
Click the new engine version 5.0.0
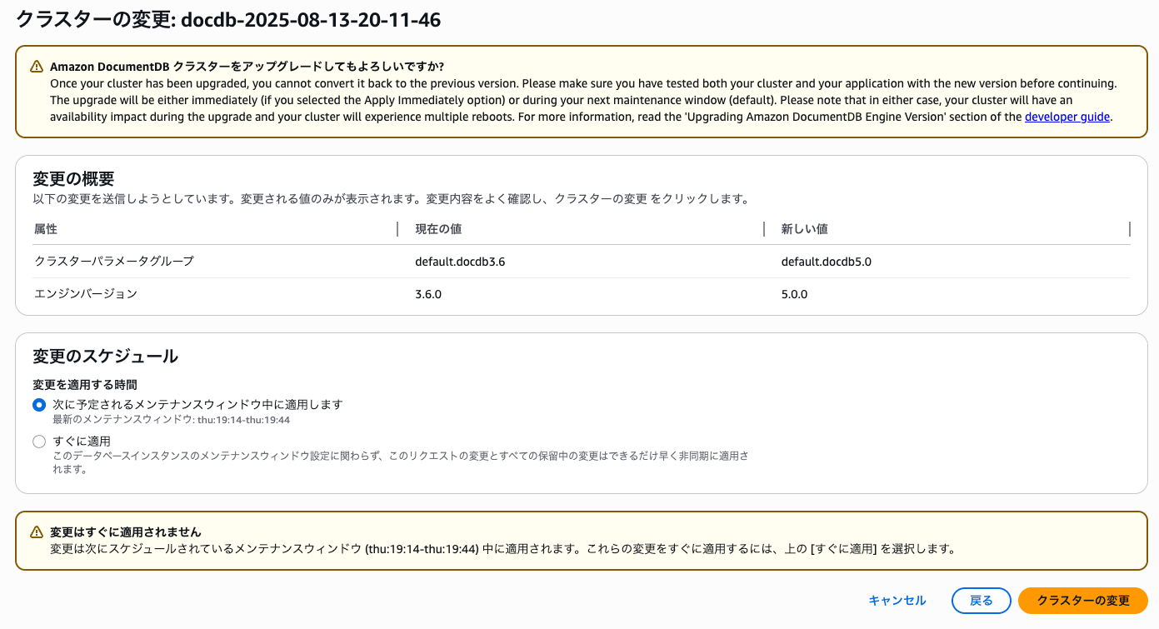click(x=795, y=294)
